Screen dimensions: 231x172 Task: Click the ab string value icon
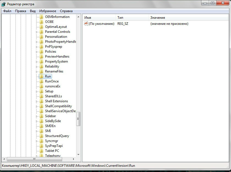[86, 24]
